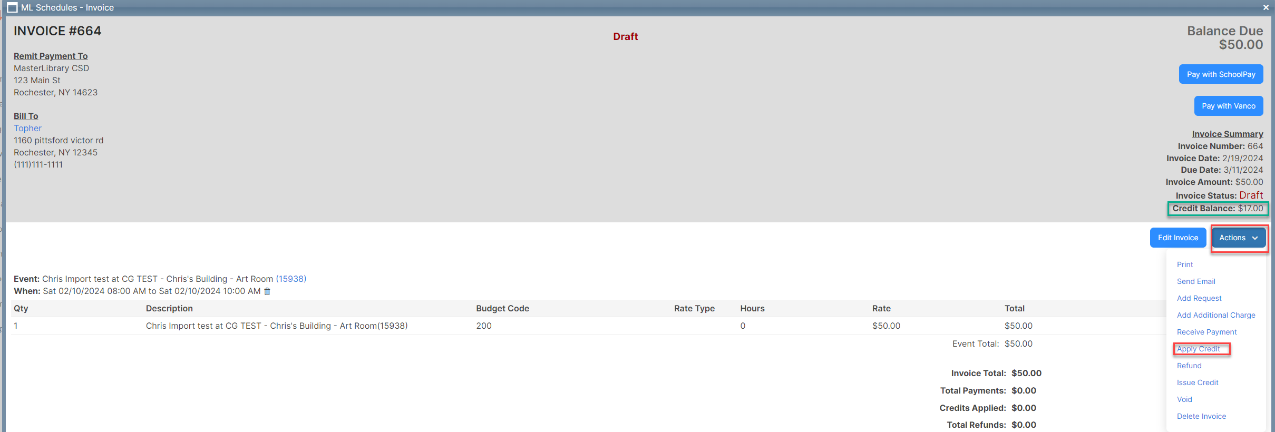The image size is (1275, 432).
Task: Select Print from the Actions menu
Action: coord(1185,264)
